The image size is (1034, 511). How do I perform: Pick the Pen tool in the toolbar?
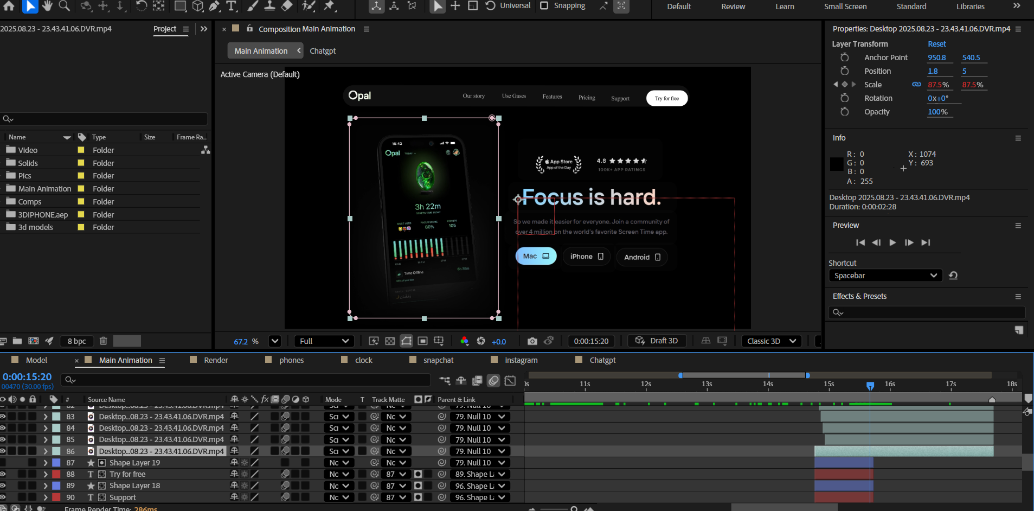[215, 6]
